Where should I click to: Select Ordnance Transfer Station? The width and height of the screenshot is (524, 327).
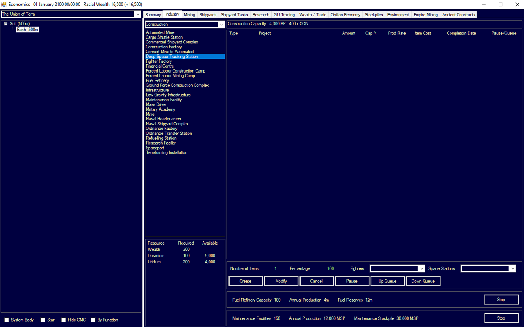point(169,134)
